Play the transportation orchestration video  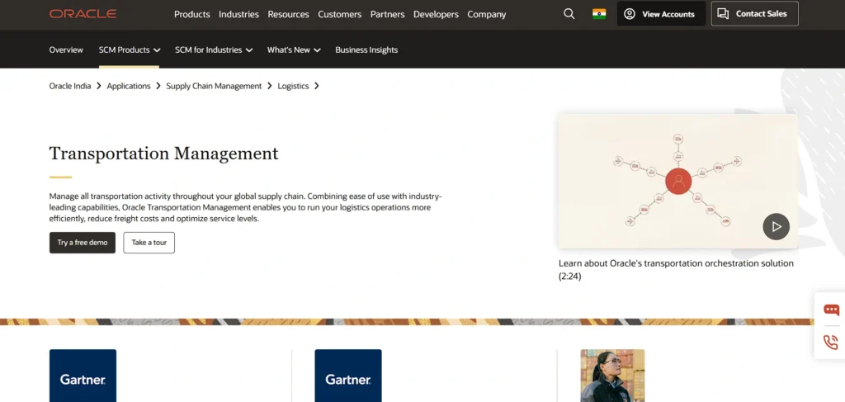click(776, 227)
